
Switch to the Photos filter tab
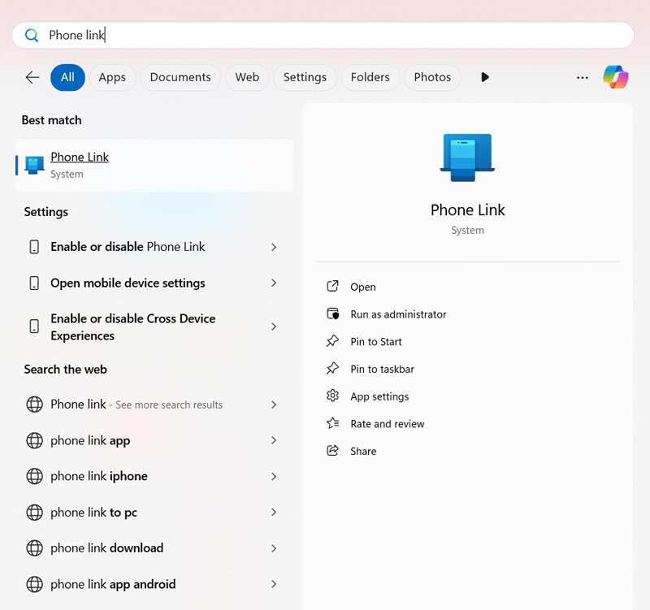(x=432, y=77)
